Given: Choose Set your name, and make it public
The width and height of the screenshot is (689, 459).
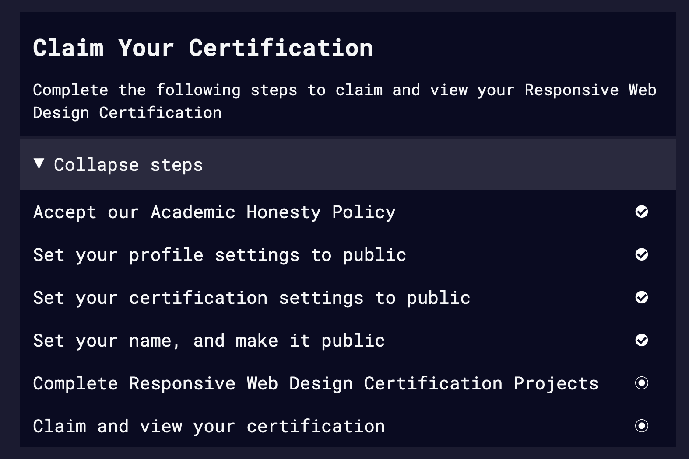Looking at the screenshot, I should point(209,341).
